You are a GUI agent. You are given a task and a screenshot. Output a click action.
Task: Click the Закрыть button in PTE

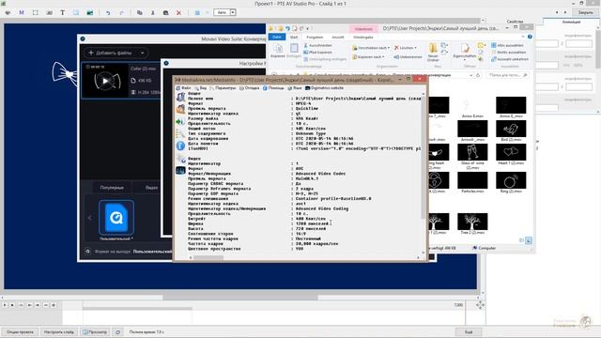click(x=585, y=12)
